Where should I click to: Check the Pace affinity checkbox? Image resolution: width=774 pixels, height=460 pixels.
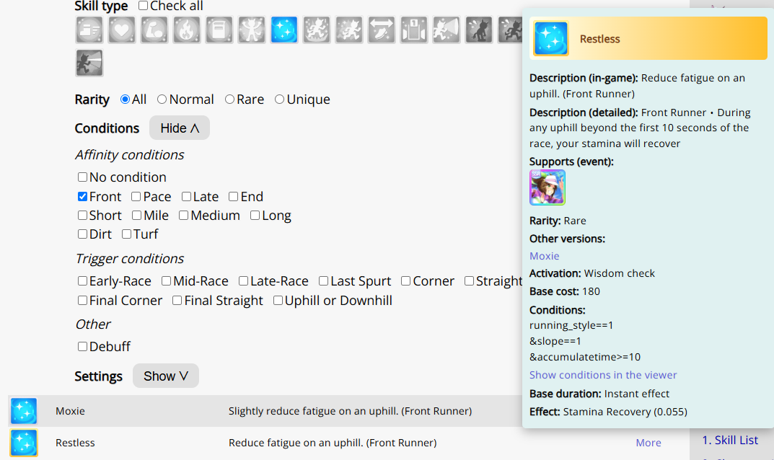pos(136,196)
